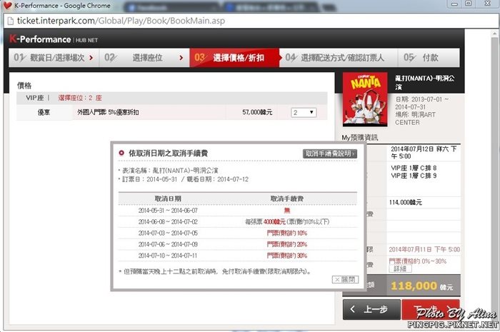This screenshot has width=500, height=332.
Task: Click the cancel deadline 2014年07月11日 下午 5:00
Action: [x=424, y=249]
